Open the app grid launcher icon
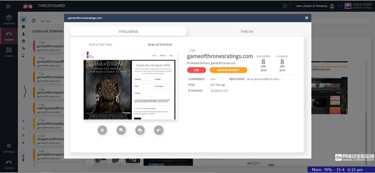The width and height of the screenshot is (375, 173). pyautogui.click(x=9, y=6)
